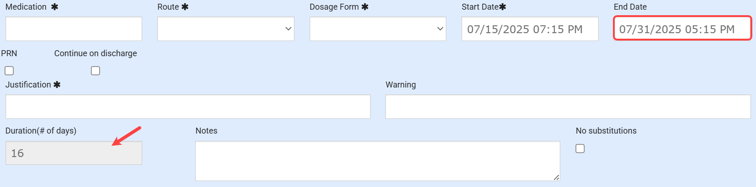Click the Duration(# of days) label
756x187 pixels.
41,131
